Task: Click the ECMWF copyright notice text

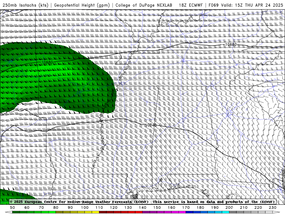Action: click(x=142, y=202)
